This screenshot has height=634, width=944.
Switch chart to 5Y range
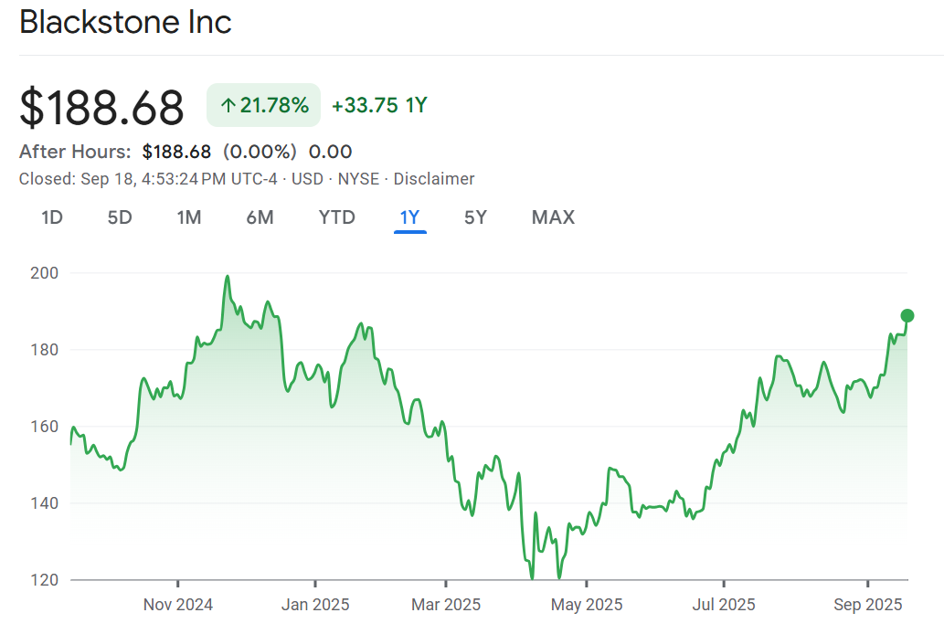475,217
